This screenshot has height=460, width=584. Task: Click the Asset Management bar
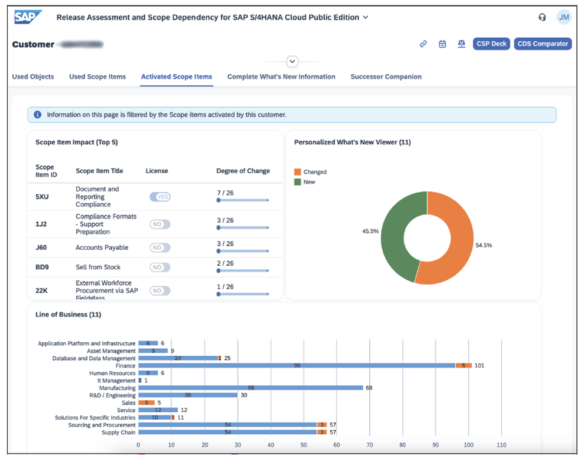(153, 350)
